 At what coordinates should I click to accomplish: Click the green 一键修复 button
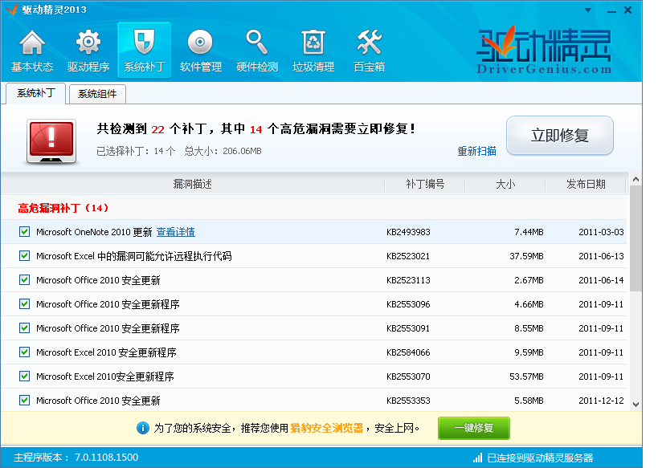point(474,428)
